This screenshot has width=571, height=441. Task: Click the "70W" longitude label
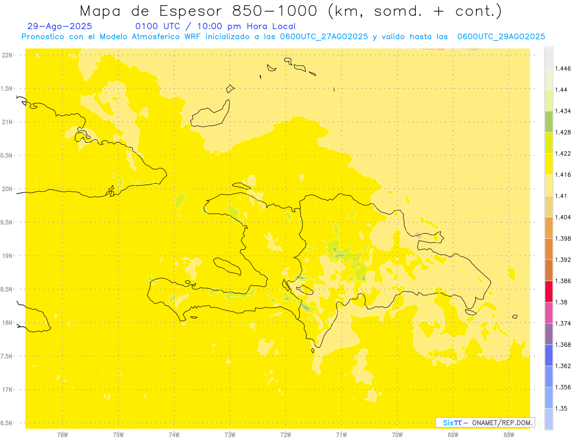click(397, 435)
